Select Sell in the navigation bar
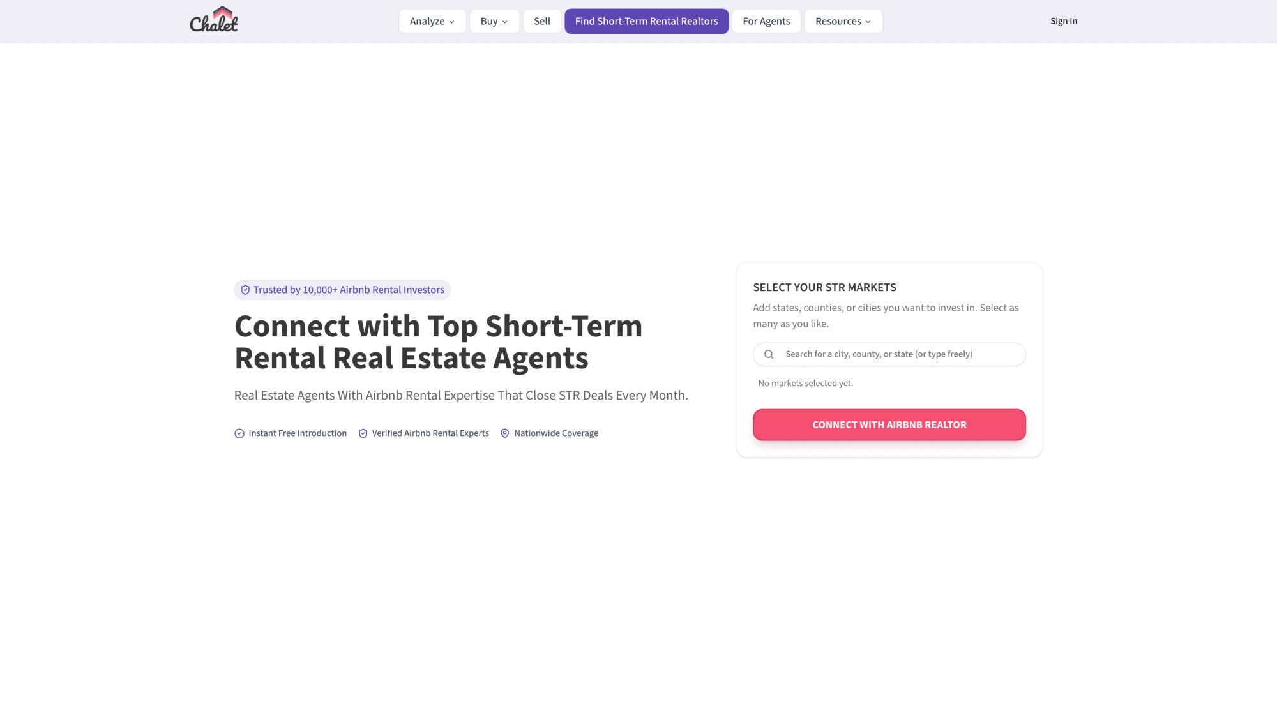Image resolution: width=1277 pixels, height=718 pixels. click(x=541, y=21)
